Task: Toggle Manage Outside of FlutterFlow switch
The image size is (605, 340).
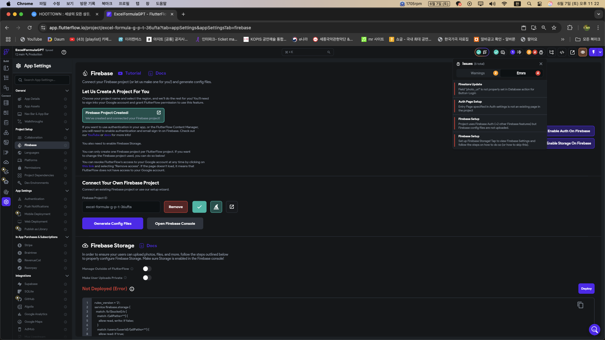Action: click(x=147, y=269)
